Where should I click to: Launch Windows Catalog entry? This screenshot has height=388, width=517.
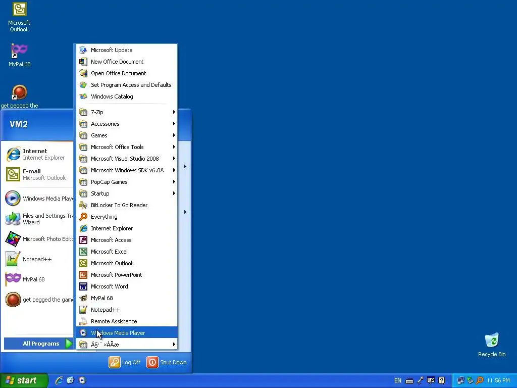click(127, 96)
